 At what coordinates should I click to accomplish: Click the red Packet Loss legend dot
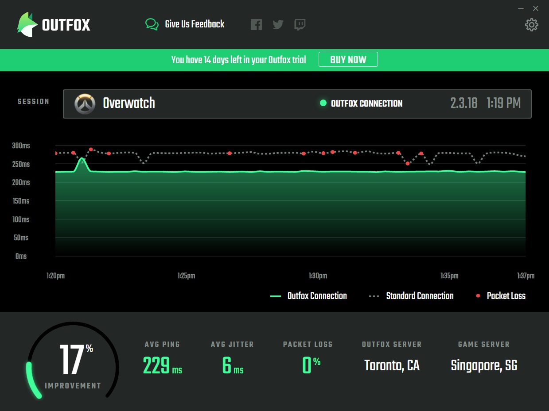478,296
